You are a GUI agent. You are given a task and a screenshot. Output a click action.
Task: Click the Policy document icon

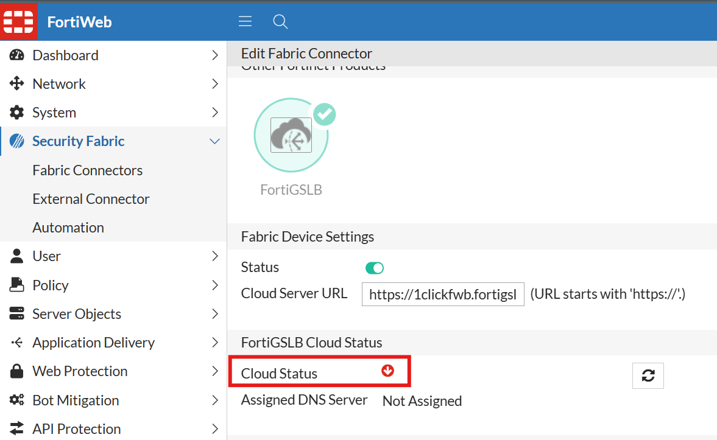(17, 285)
